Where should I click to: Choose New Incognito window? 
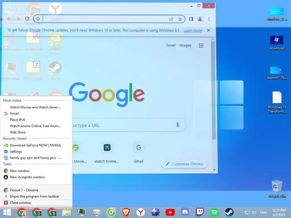click(x=36, y=177)
